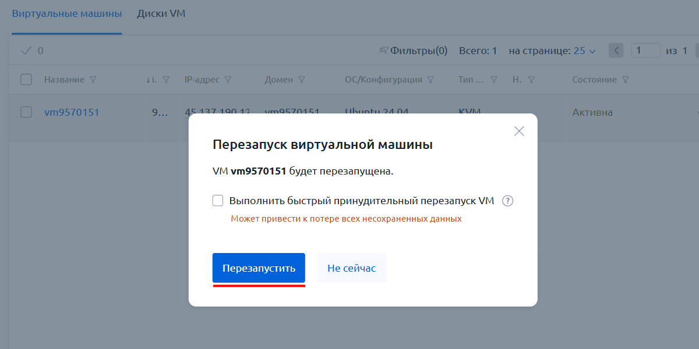Click the help question mark icon

coord(507,201)
